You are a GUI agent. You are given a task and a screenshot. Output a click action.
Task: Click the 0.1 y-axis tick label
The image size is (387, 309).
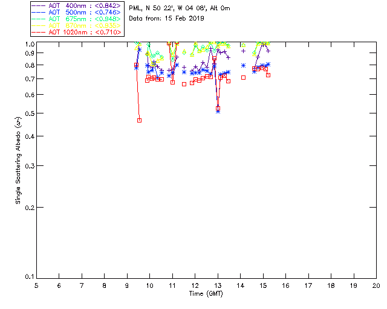click(x=30, y=277)
